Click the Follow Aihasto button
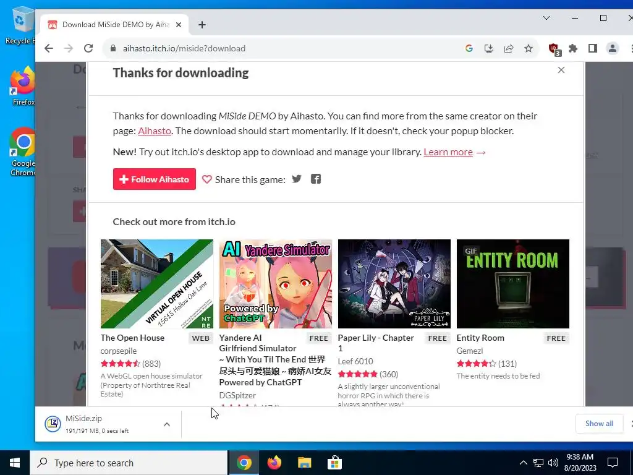Image resolution: width=633 pixels, height=475 pixels. coord(154,179)
